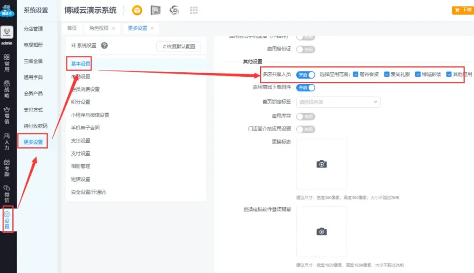
Task: Uncheck the 智谷客资 checkbox
Action: [x=356, y=74]
